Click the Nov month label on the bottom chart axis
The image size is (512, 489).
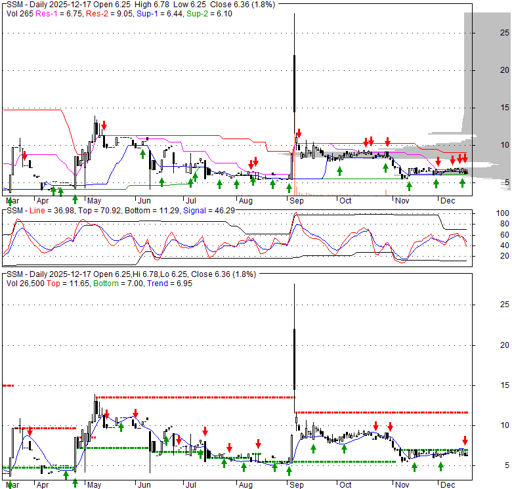[x=402, y=484]
